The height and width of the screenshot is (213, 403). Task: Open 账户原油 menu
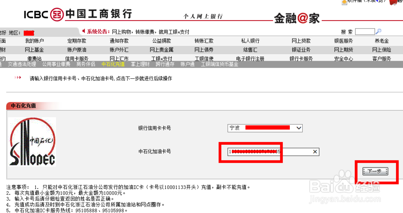coord(77,50)
